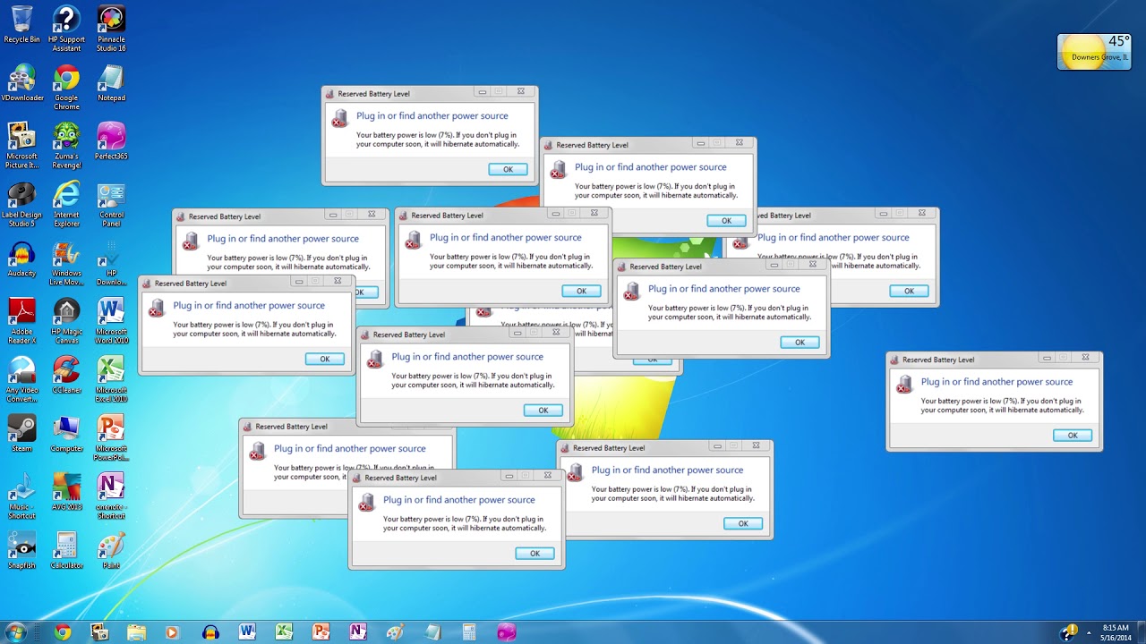Open Picture It photo app in taskbar
The image size is (1146, 644).
click(x=98, y=632)
